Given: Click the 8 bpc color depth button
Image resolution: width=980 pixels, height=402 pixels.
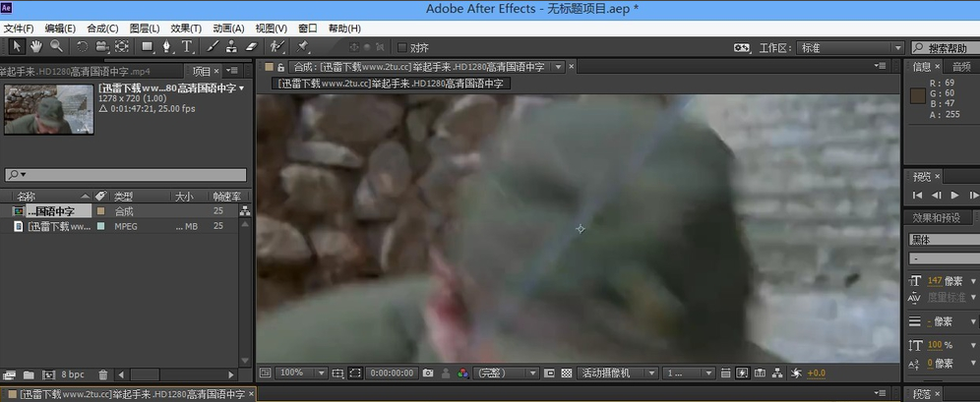Looking at the screenshot, I should click(x=73, y=375).
